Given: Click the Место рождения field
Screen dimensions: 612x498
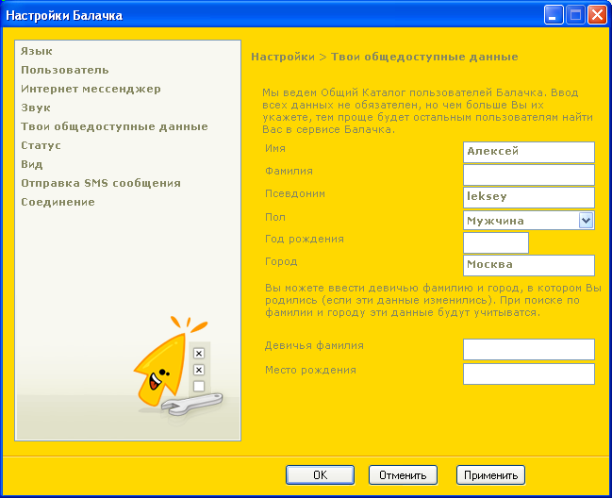Looking at the screenshot, I should point(528,373).
